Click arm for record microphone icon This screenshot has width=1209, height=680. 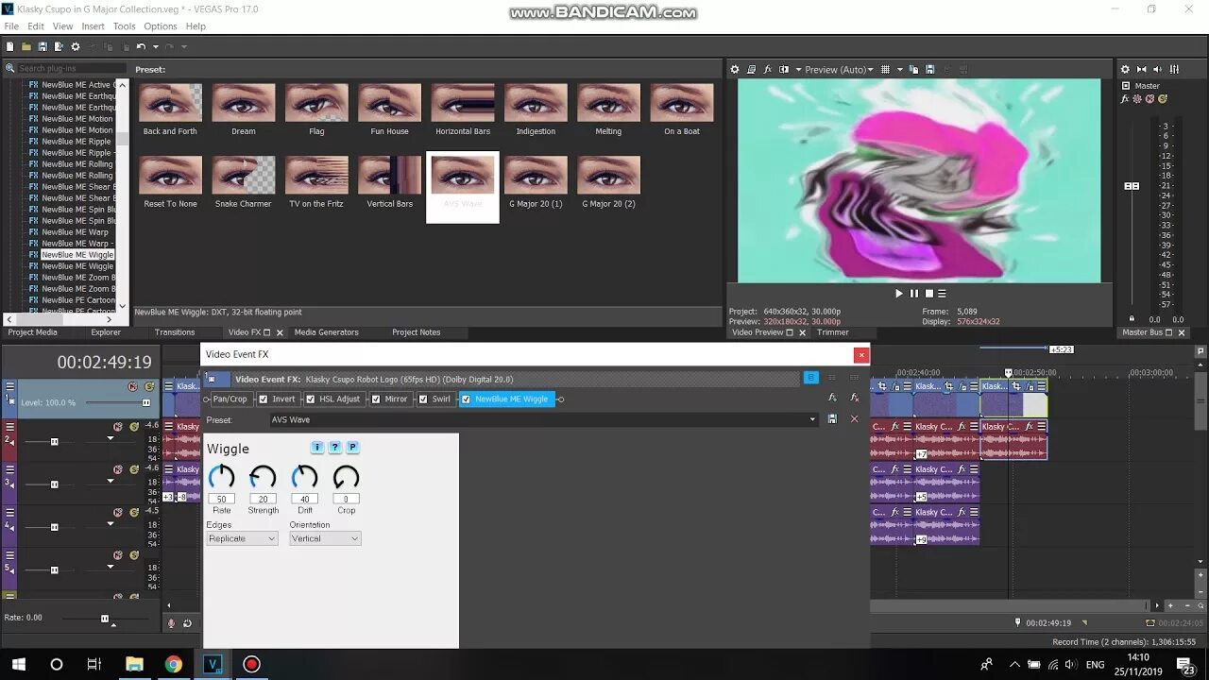[171, 622]
